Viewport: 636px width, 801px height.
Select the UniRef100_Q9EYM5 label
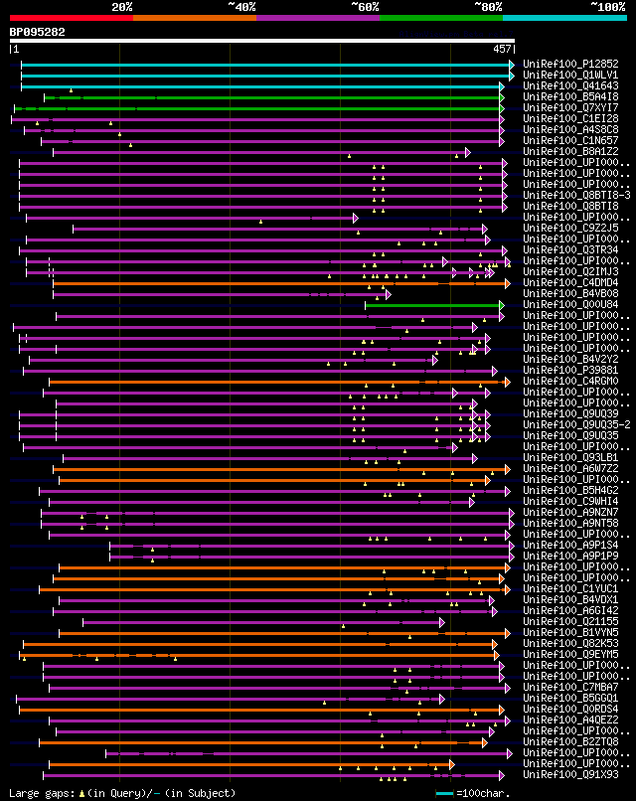[x=570, y=654]
